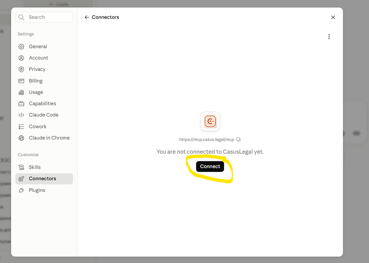Open Claude in Chrome settings
The width and height of the screenshot is (369, 263).
[44, 138]
